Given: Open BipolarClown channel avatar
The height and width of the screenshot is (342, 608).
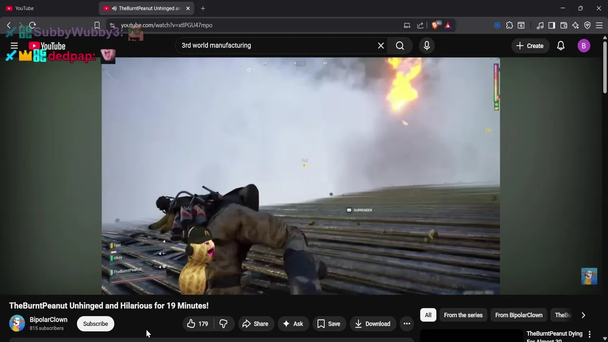Looking at the screenshot, I should point(17,323).
